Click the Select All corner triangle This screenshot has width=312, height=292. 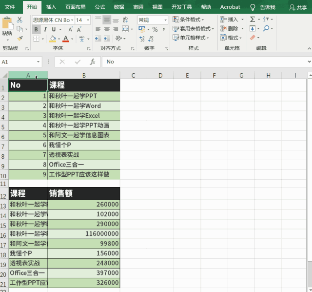pyautogui.click(x=4, y=75)
